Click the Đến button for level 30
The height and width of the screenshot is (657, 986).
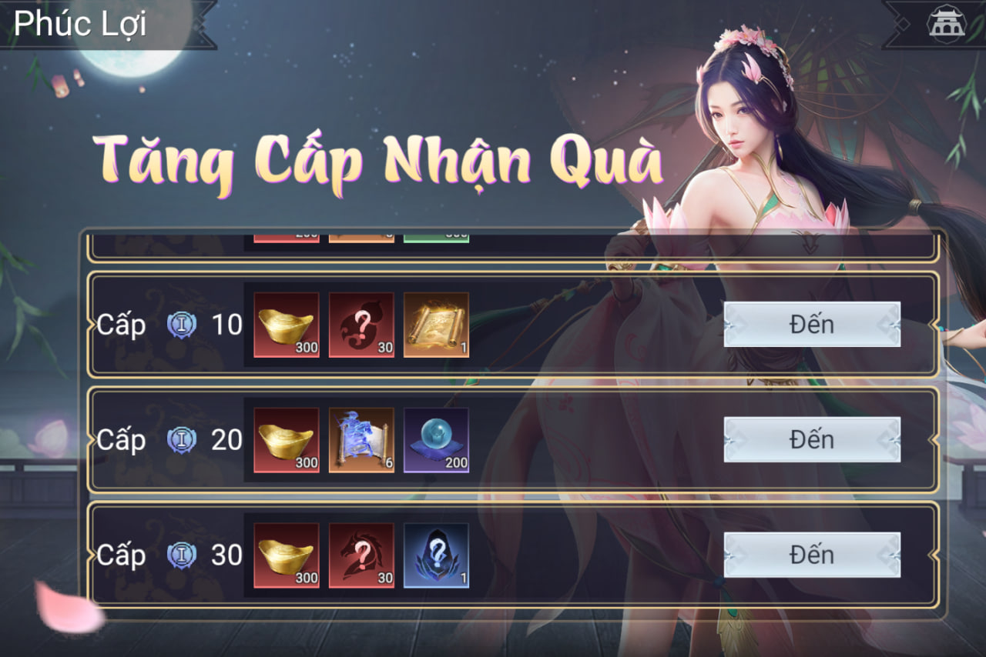[812, 555]
